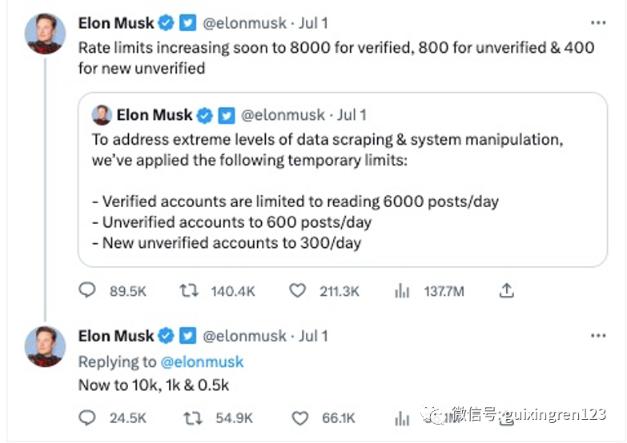The height and width of the screenshot is (443, 627).
Task: Reply to the 'Now to 10k' tweet
Action: pyautogui.click(x=87, y=417)
